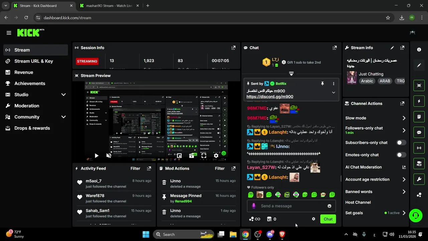Open the emoji picker in message box
The image size is (428, 241).
(329, 206)
